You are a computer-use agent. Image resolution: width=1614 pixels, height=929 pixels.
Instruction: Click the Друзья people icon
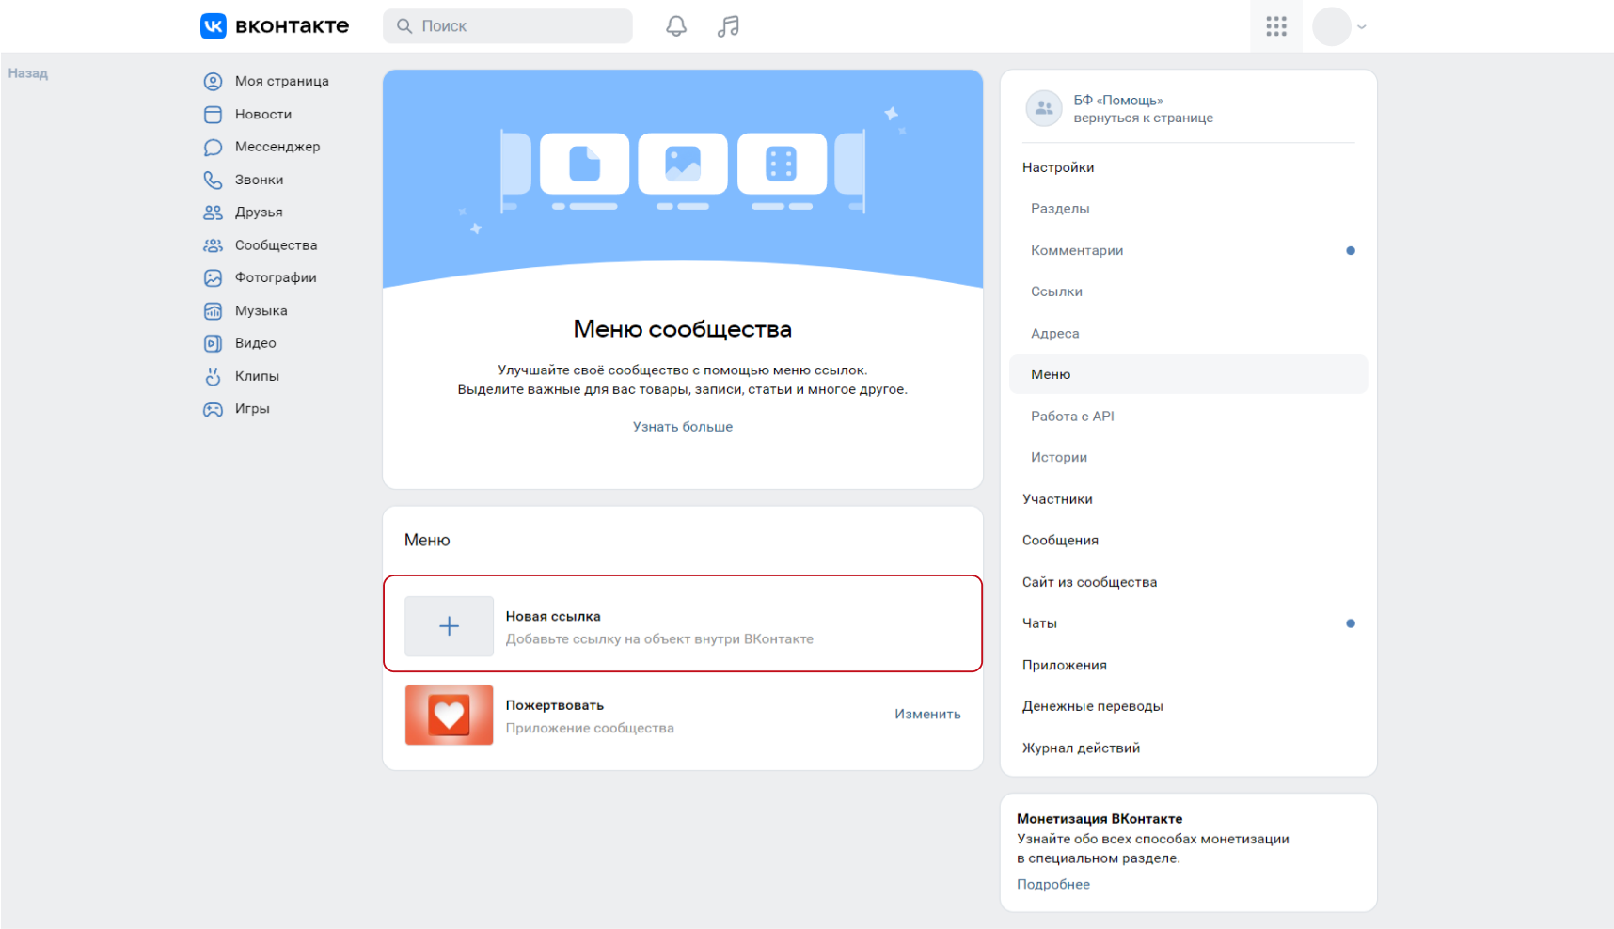coord(214,213)
